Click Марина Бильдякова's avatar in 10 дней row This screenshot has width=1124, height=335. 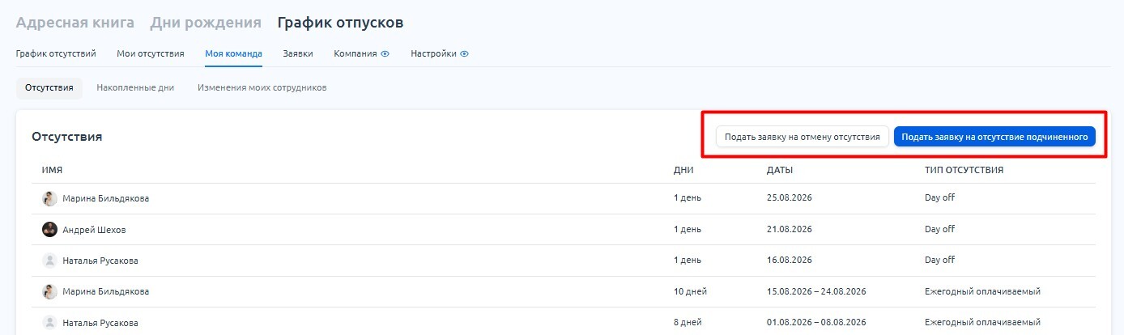[50, 291]
